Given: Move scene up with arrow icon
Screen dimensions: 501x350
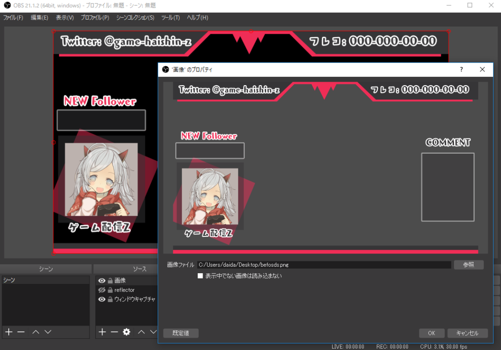Looking at the screenshot, I should click(x=36, y=332).
